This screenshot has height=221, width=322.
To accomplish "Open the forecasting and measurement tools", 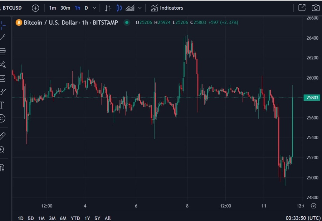I will tap(3, 79).
